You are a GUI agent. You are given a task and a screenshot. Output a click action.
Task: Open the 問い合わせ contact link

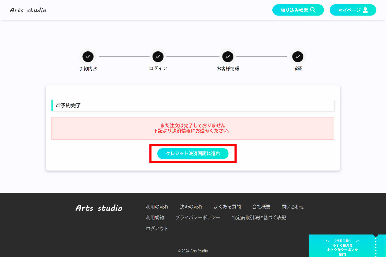coord(293,207)
